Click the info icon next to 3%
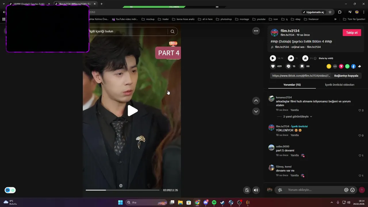This screenshot has width=368, height=207. [x=315, y=58]
